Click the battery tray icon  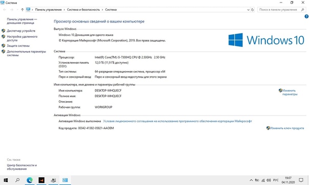tap(257, 180)
